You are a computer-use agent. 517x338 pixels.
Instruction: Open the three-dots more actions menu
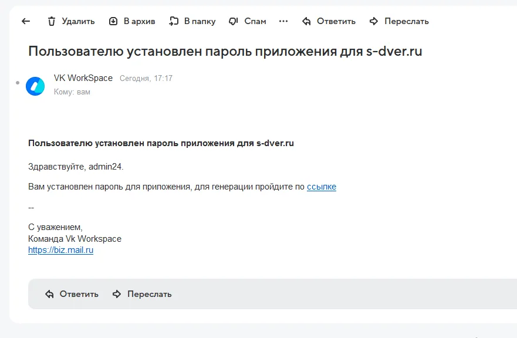pos(283,22)
